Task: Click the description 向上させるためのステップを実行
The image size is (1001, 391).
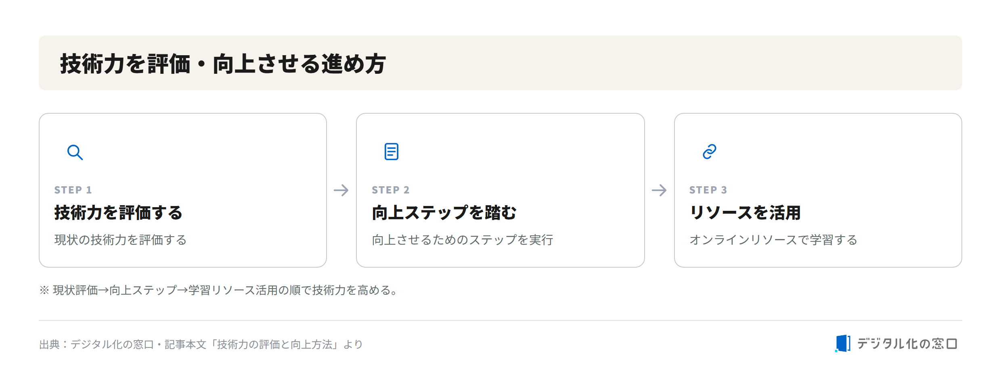Action: 463,240
